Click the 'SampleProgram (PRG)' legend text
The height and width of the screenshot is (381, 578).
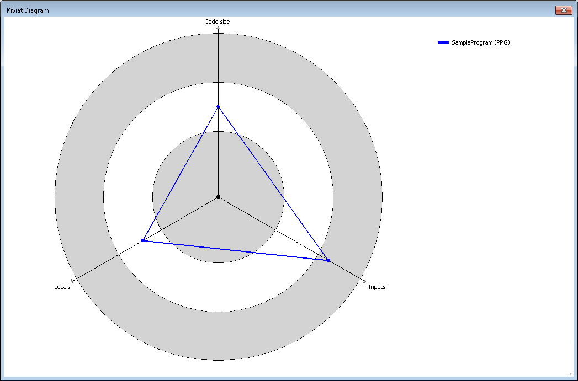[481, 42]
